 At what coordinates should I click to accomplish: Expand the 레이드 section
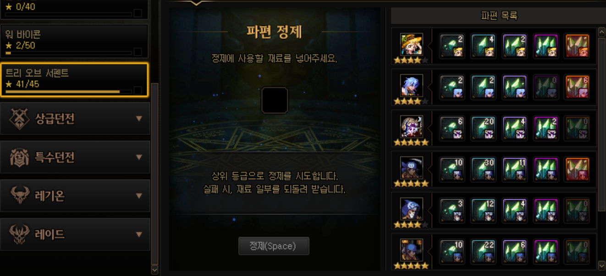point(75,234)
